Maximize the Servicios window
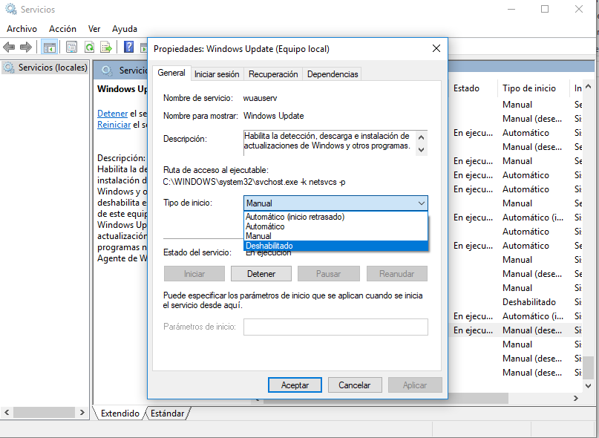The image size is (599, 438). [x=545, y=9]
